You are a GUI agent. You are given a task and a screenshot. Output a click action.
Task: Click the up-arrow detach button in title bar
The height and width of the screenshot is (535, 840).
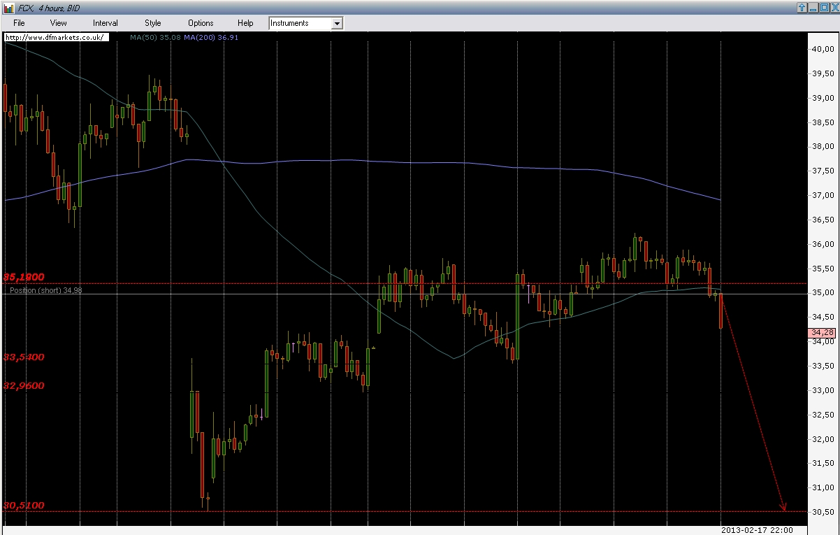[x=802, y=7]
